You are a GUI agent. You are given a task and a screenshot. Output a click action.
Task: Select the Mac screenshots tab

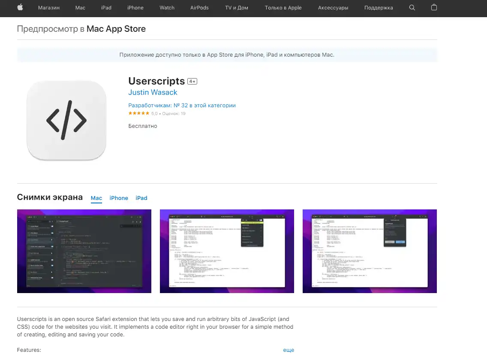96,198
